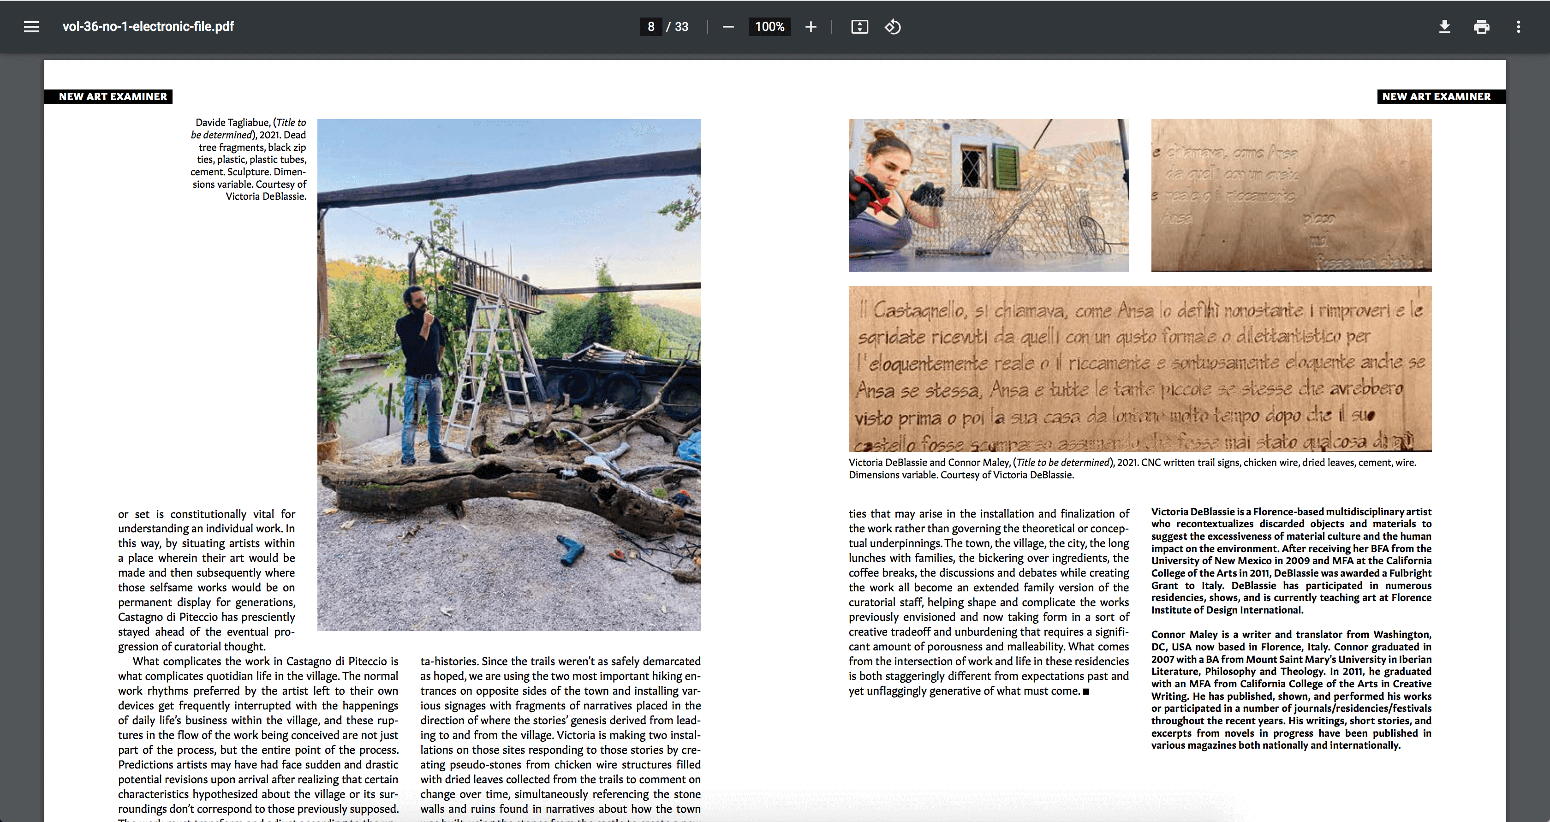The image size is (1550, 822).
Task: Edit the current page number field
Action: click(651, 26)
